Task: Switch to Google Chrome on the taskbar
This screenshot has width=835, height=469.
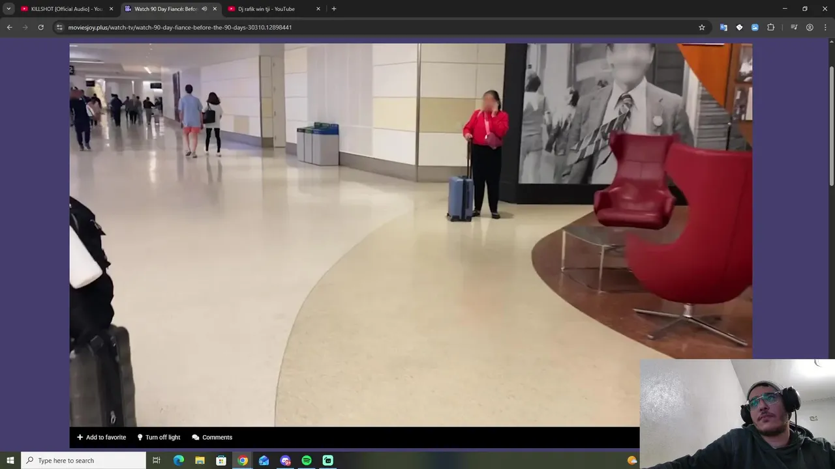Action: (x=243, y=461)
